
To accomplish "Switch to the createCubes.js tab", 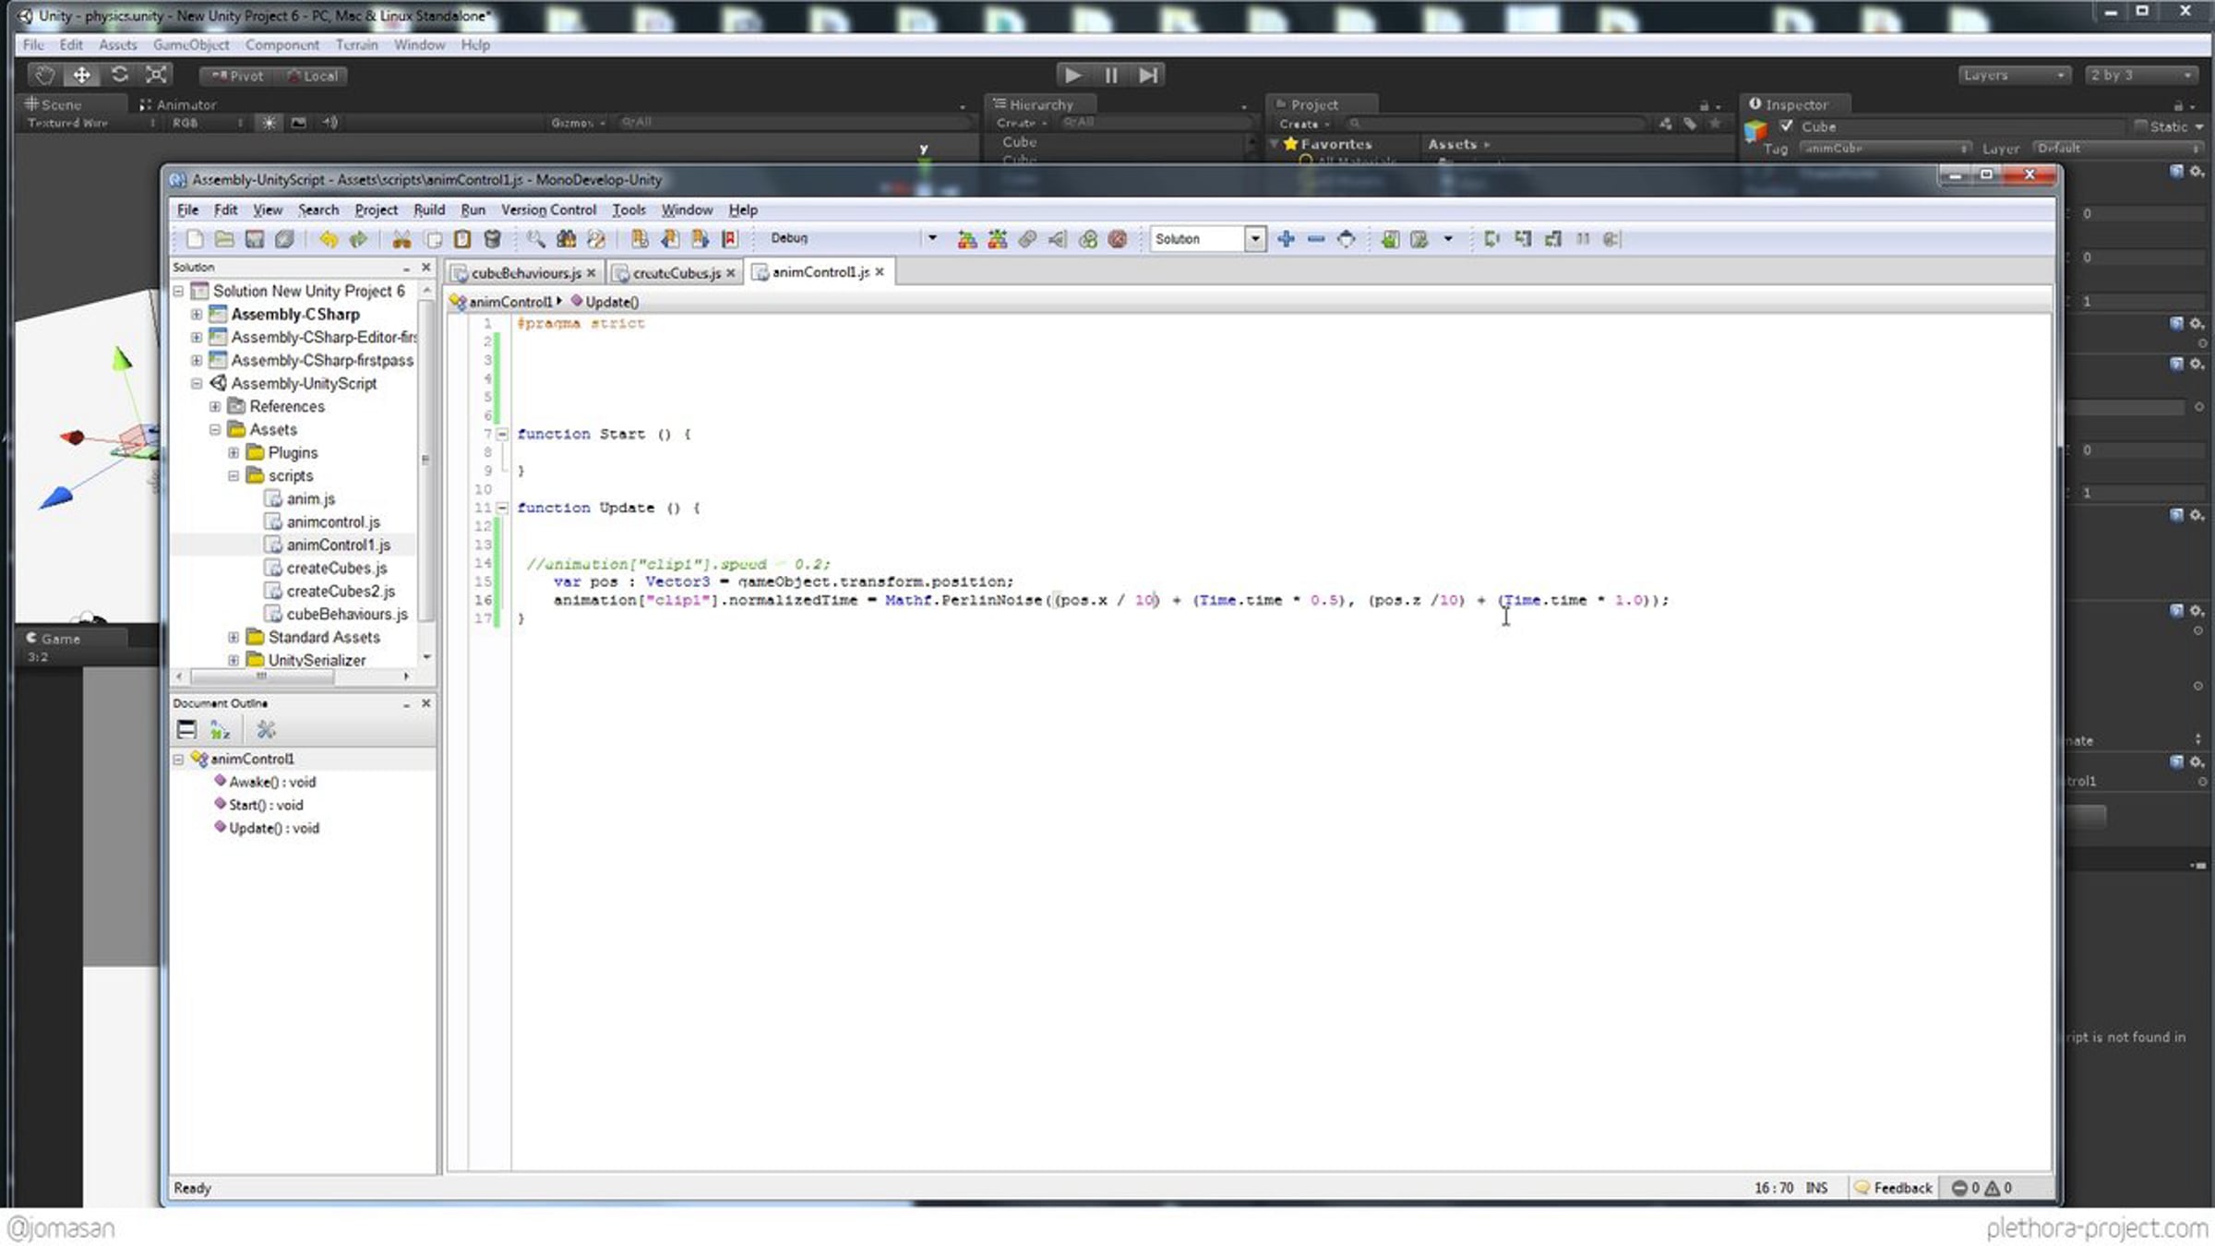I will pos(675,273).
